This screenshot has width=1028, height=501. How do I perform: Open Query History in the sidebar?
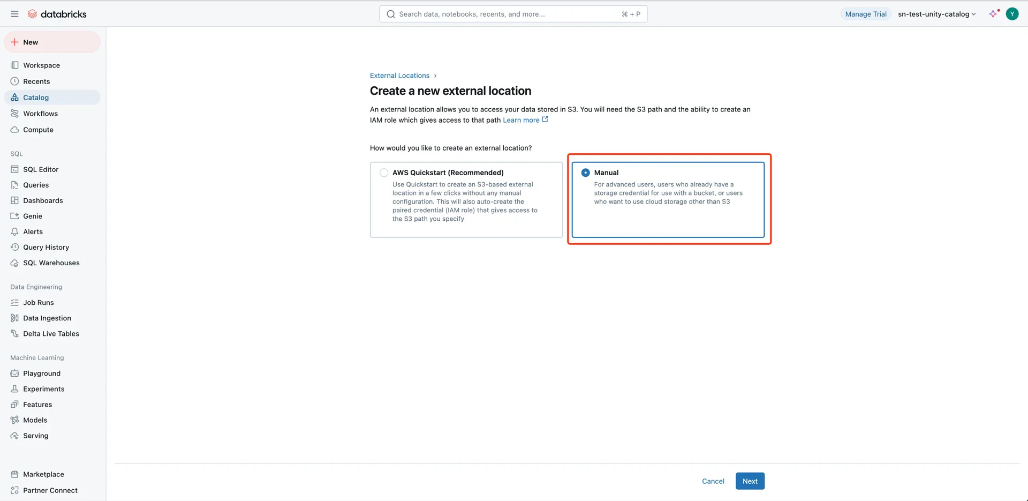tap(52, 247)
